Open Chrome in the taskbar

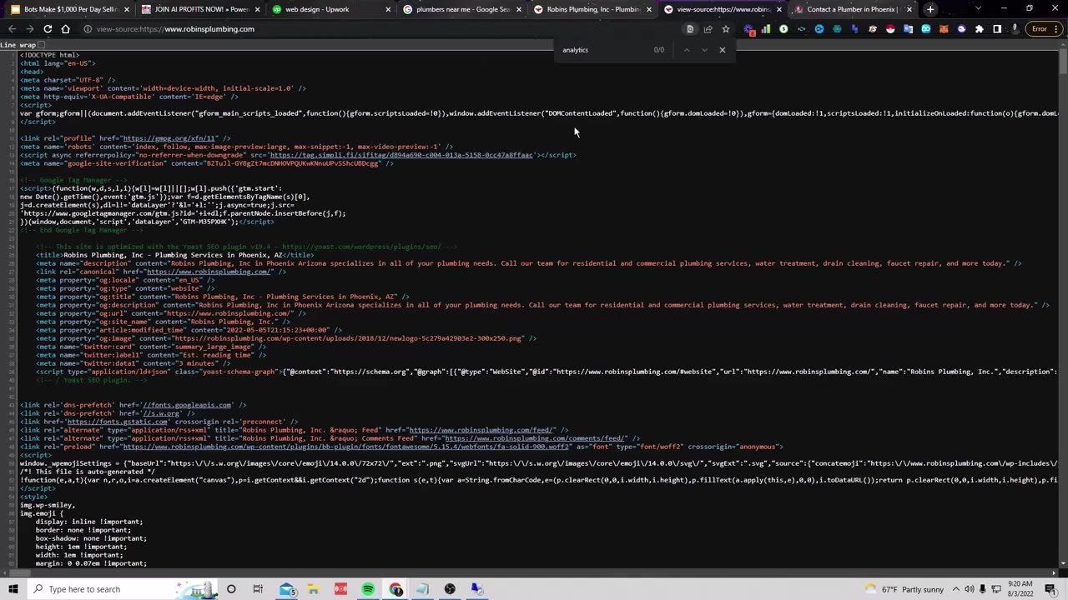pyautogui.click(x=395, y=589)
